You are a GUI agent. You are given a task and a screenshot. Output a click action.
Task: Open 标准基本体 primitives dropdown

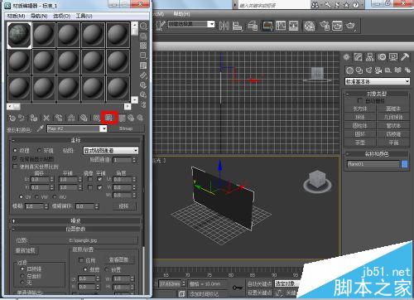[x=377, y=81]
